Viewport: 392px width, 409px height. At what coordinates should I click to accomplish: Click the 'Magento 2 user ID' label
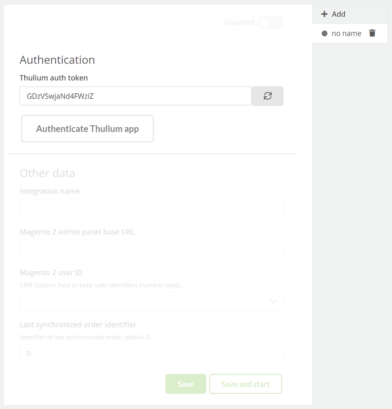(51, 273)
